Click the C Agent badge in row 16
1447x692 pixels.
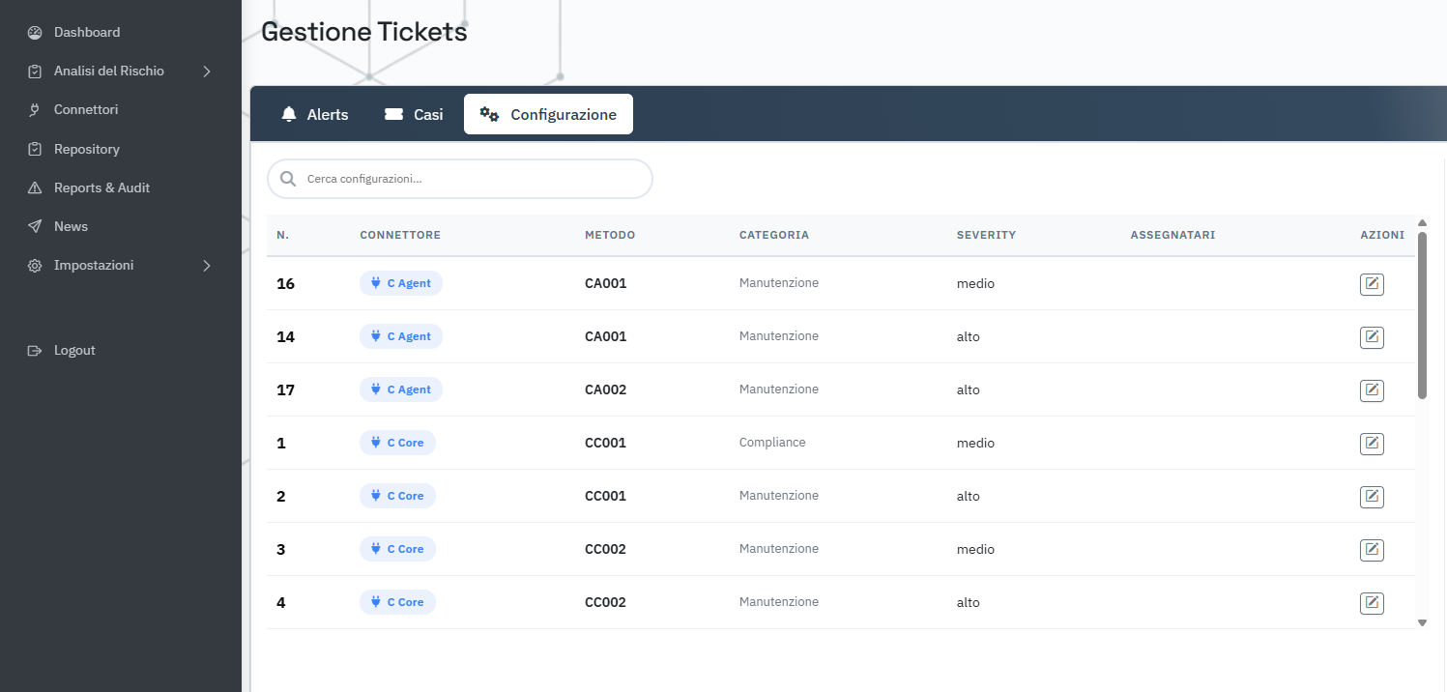tap(401, 283)
